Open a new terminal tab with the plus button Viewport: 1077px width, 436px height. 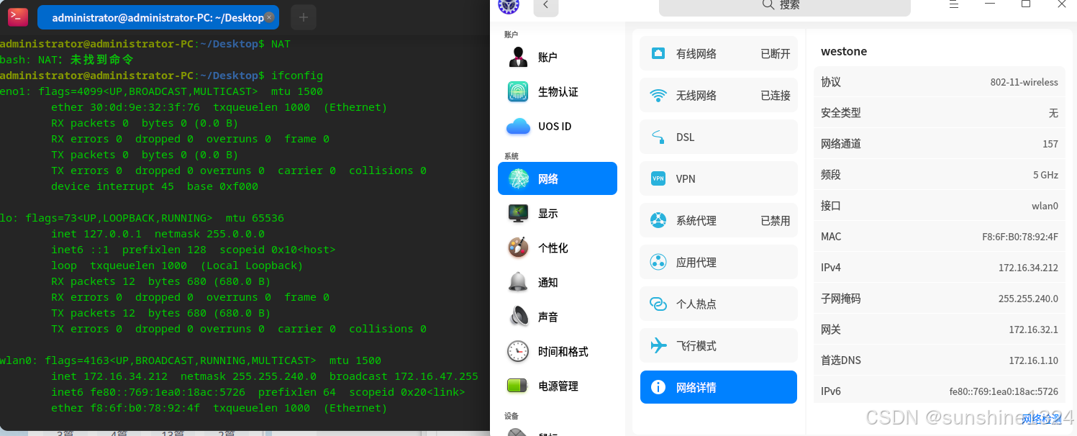click(303, 17)
